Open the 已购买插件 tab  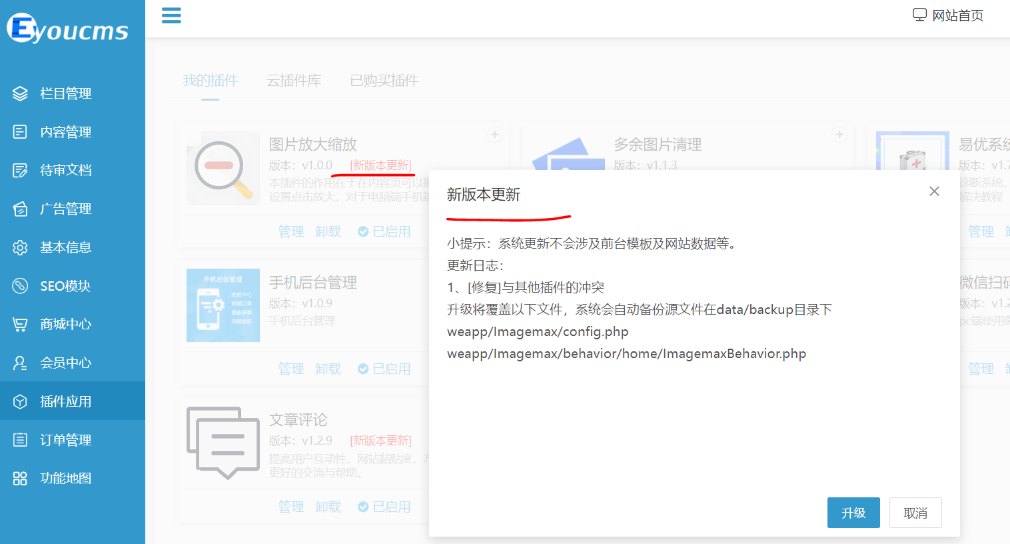384,80
